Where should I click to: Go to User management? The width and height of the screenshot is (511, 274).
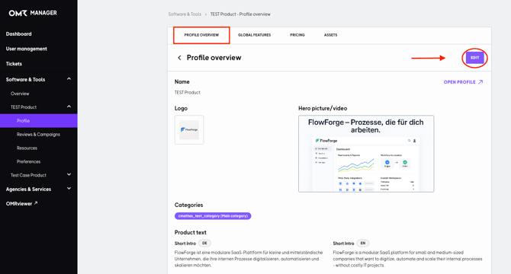pyautogui.click(x=27, y=49)
